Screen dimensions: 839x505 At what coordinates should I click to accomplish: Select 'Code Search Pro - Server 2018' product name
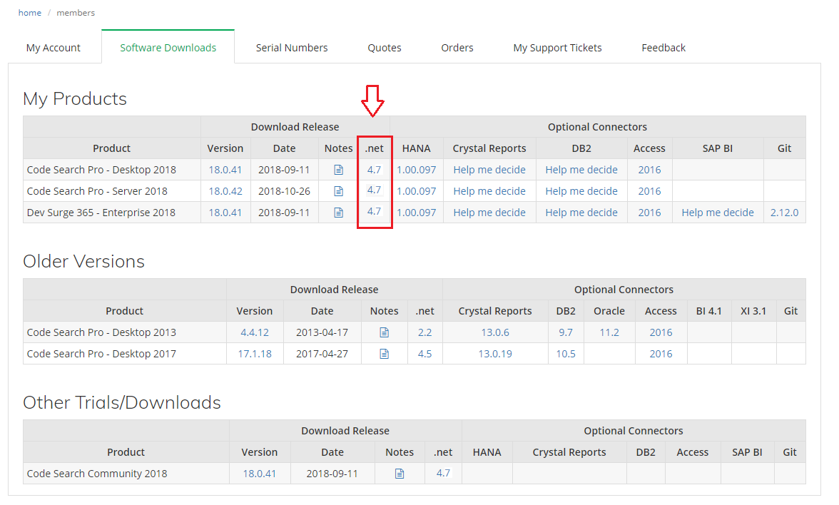coord(97,191)
